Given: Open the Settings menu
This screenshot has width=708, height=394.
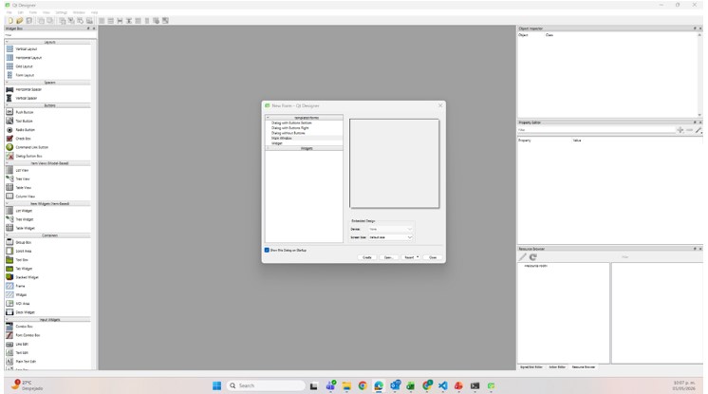Looking at the screenshot, I should point(61,12).
